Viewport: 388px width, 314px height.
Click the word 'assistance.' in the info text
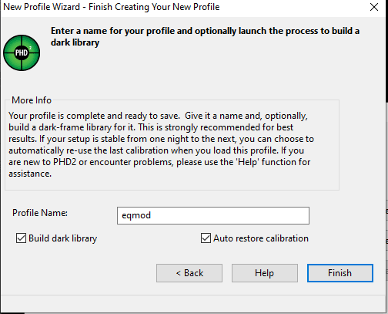tap(30, 174)
